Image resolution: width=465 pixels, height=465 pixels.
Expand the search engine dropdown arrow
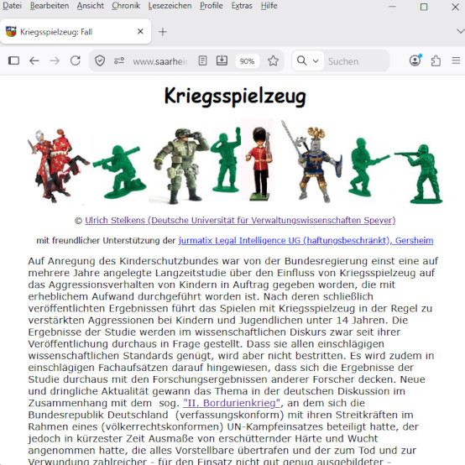(x=316, y=61)
